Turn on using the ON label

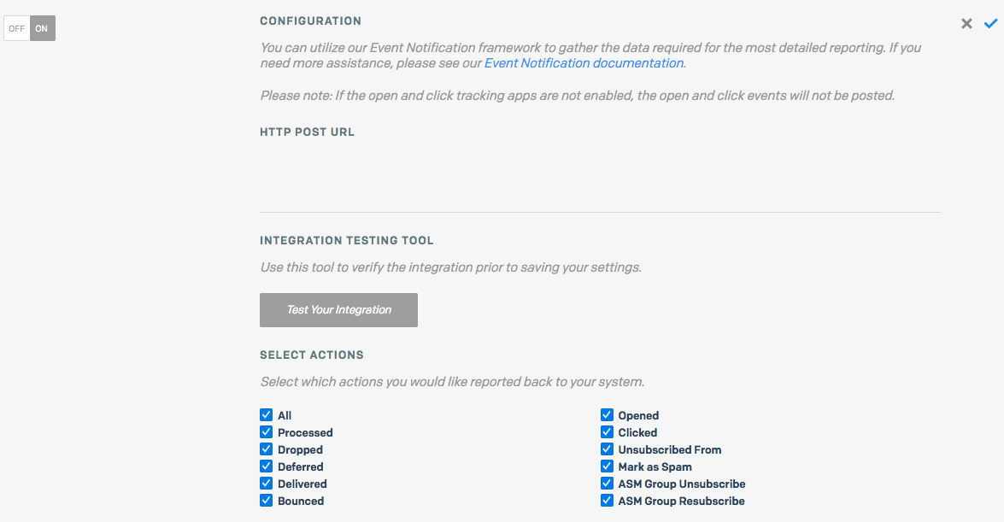tap(42, 28)
